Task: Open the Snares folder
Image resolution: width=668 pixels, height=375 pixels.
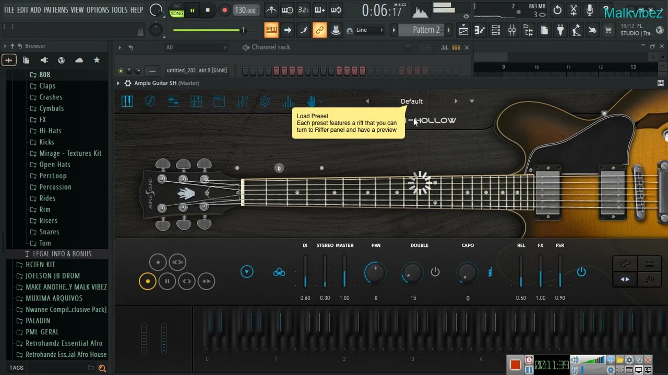Action: point(49,232)
